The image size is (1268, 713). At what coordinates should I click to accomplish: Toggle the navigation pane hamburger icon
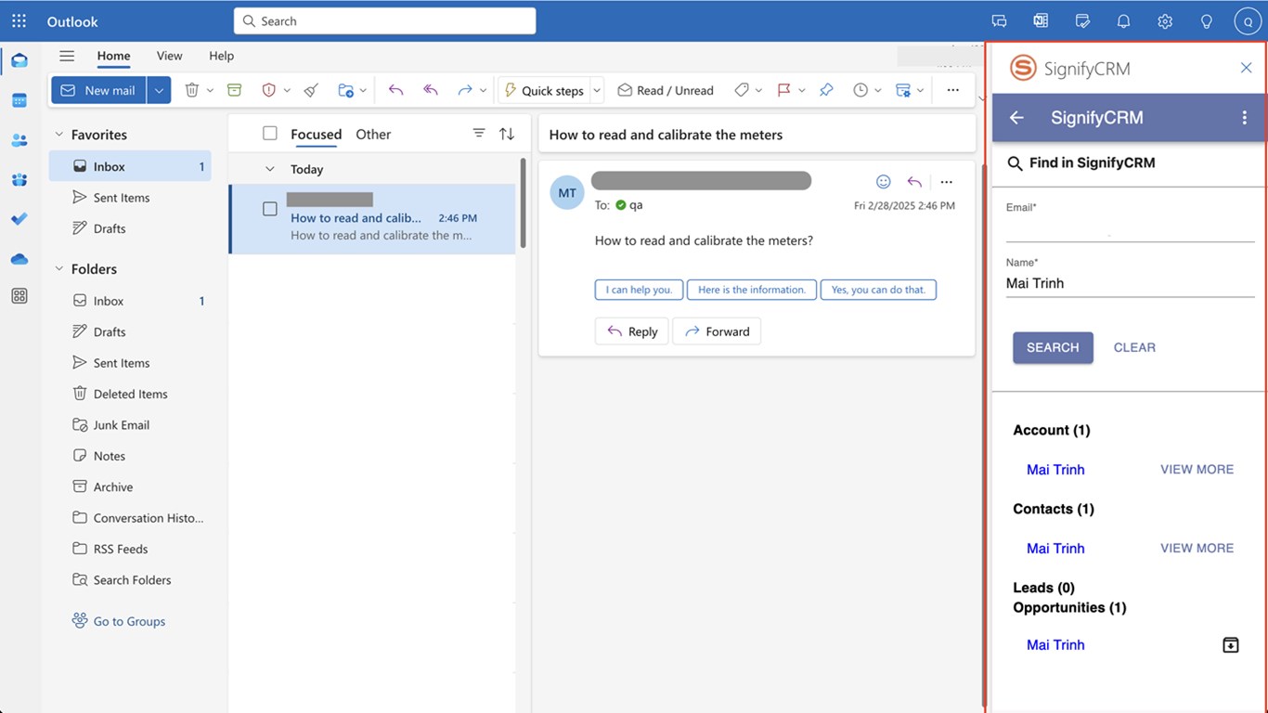[67, 56]
